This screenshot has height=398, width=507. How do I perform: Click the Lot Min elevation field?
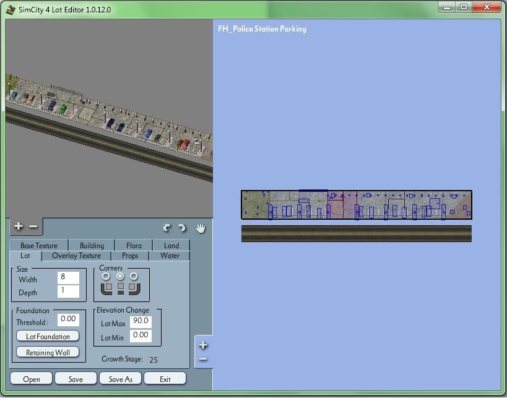click(x=141, y=336)
